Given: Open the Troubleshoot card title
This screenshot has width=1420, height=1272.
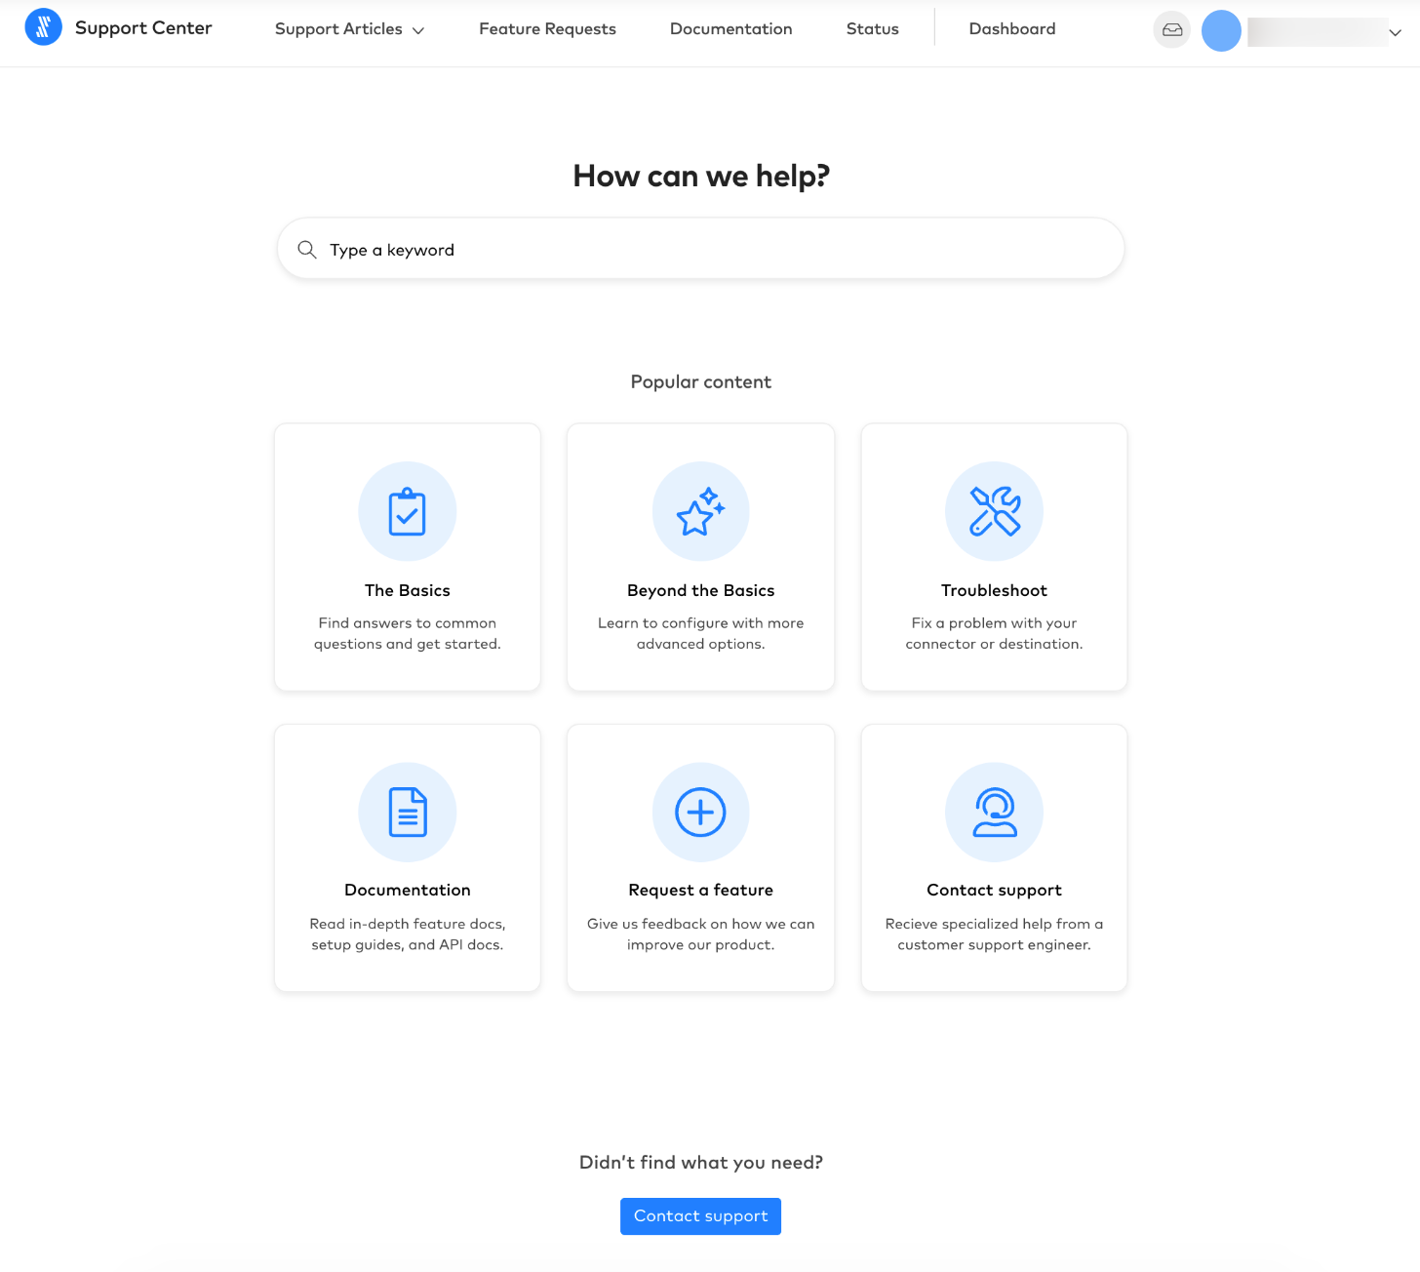Looking at the screenshot, I should tap(995, 590).
